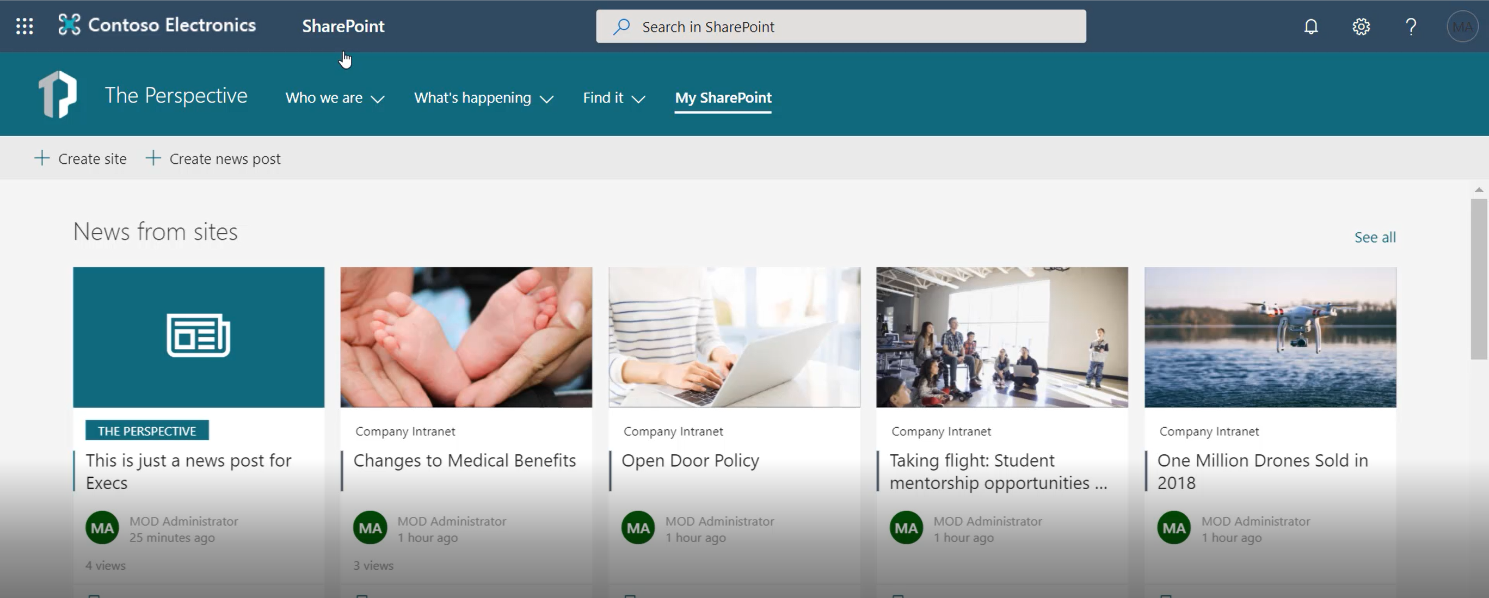Image resolution: width=1489 pixels, height=598 pixels.
Task: Focus the Search in SharePoint box
Action: pyautogui.click(x=841, y=27)
